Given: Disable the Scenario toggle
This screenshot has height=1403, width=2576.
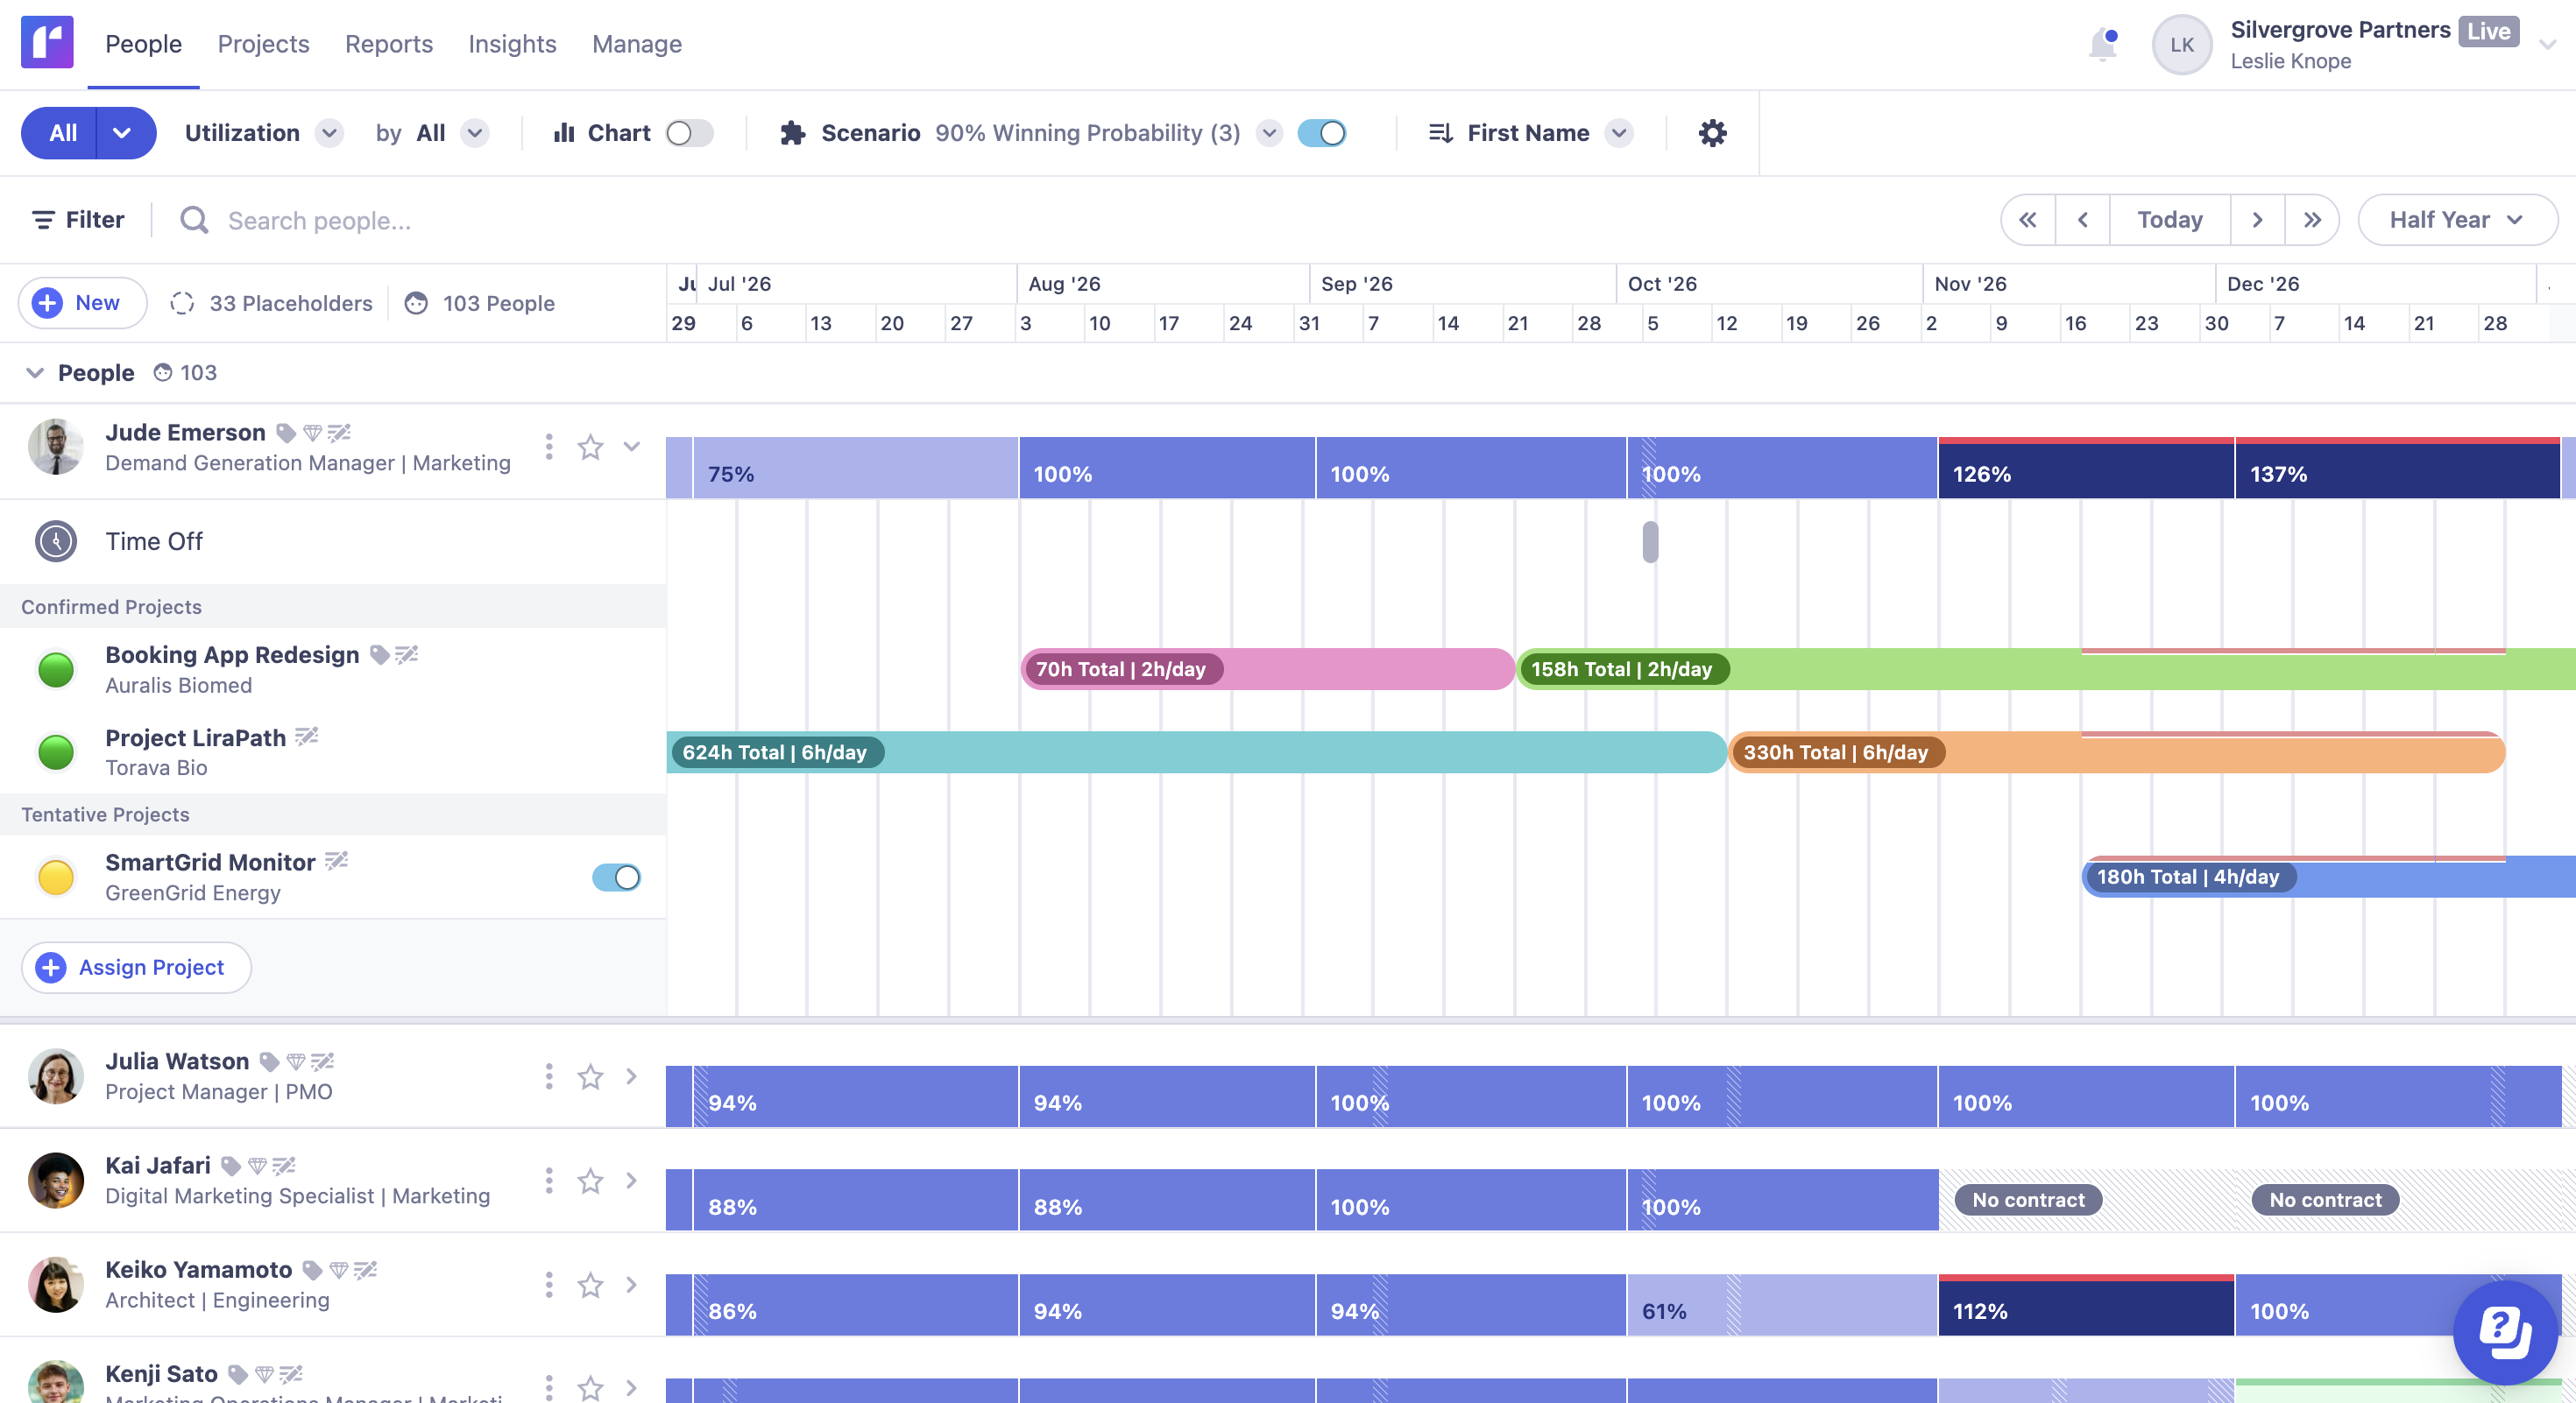Looking at the screenshot, I should (1321, 133).
